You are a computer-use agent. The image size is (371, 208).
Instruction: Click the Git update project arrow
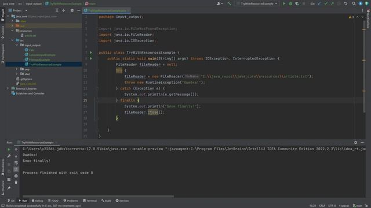tap(319, 3)
